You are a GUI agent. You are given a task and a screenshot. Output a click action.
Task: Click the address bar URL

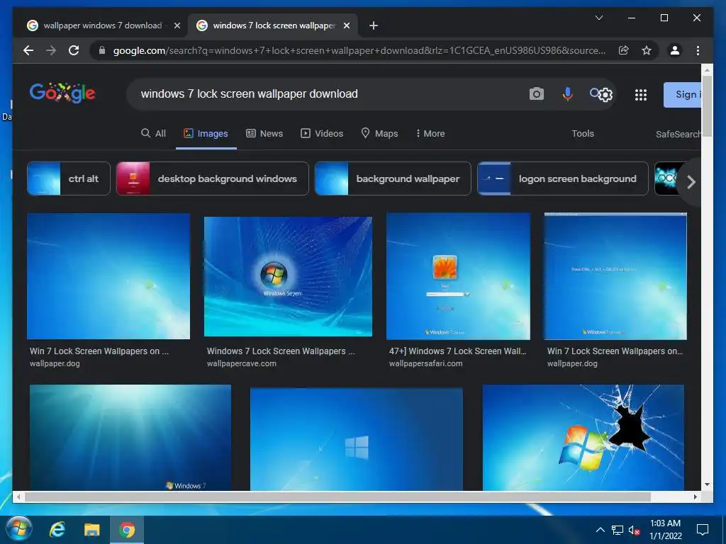[359, 50]
